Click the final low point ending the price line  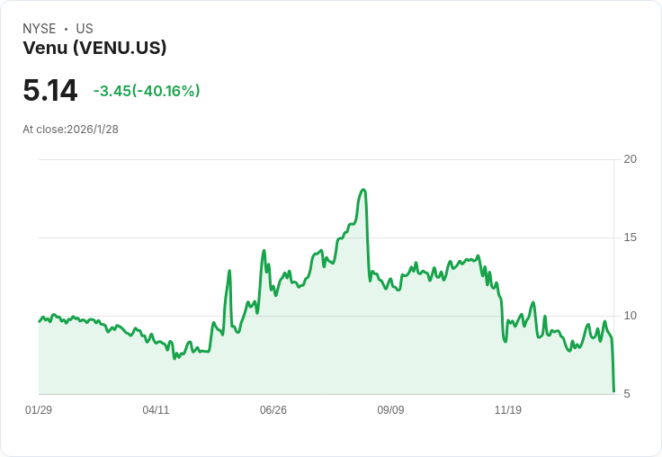point(613,391)
